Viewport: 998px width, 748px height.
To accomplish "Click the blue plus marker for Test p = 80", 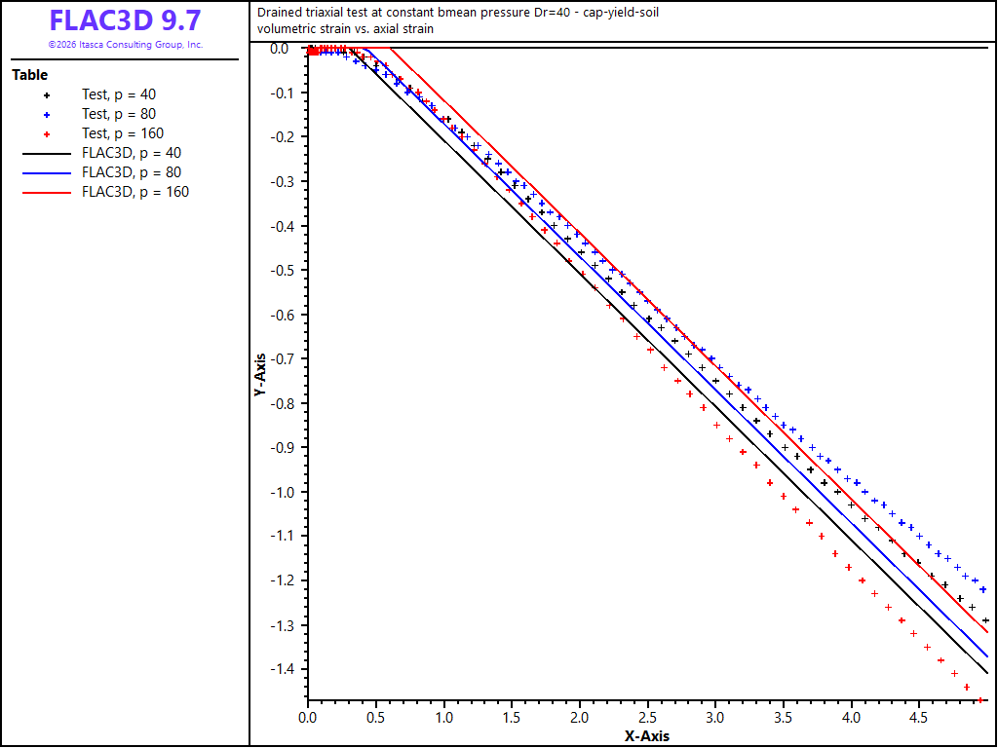I will tap(47, 115).
